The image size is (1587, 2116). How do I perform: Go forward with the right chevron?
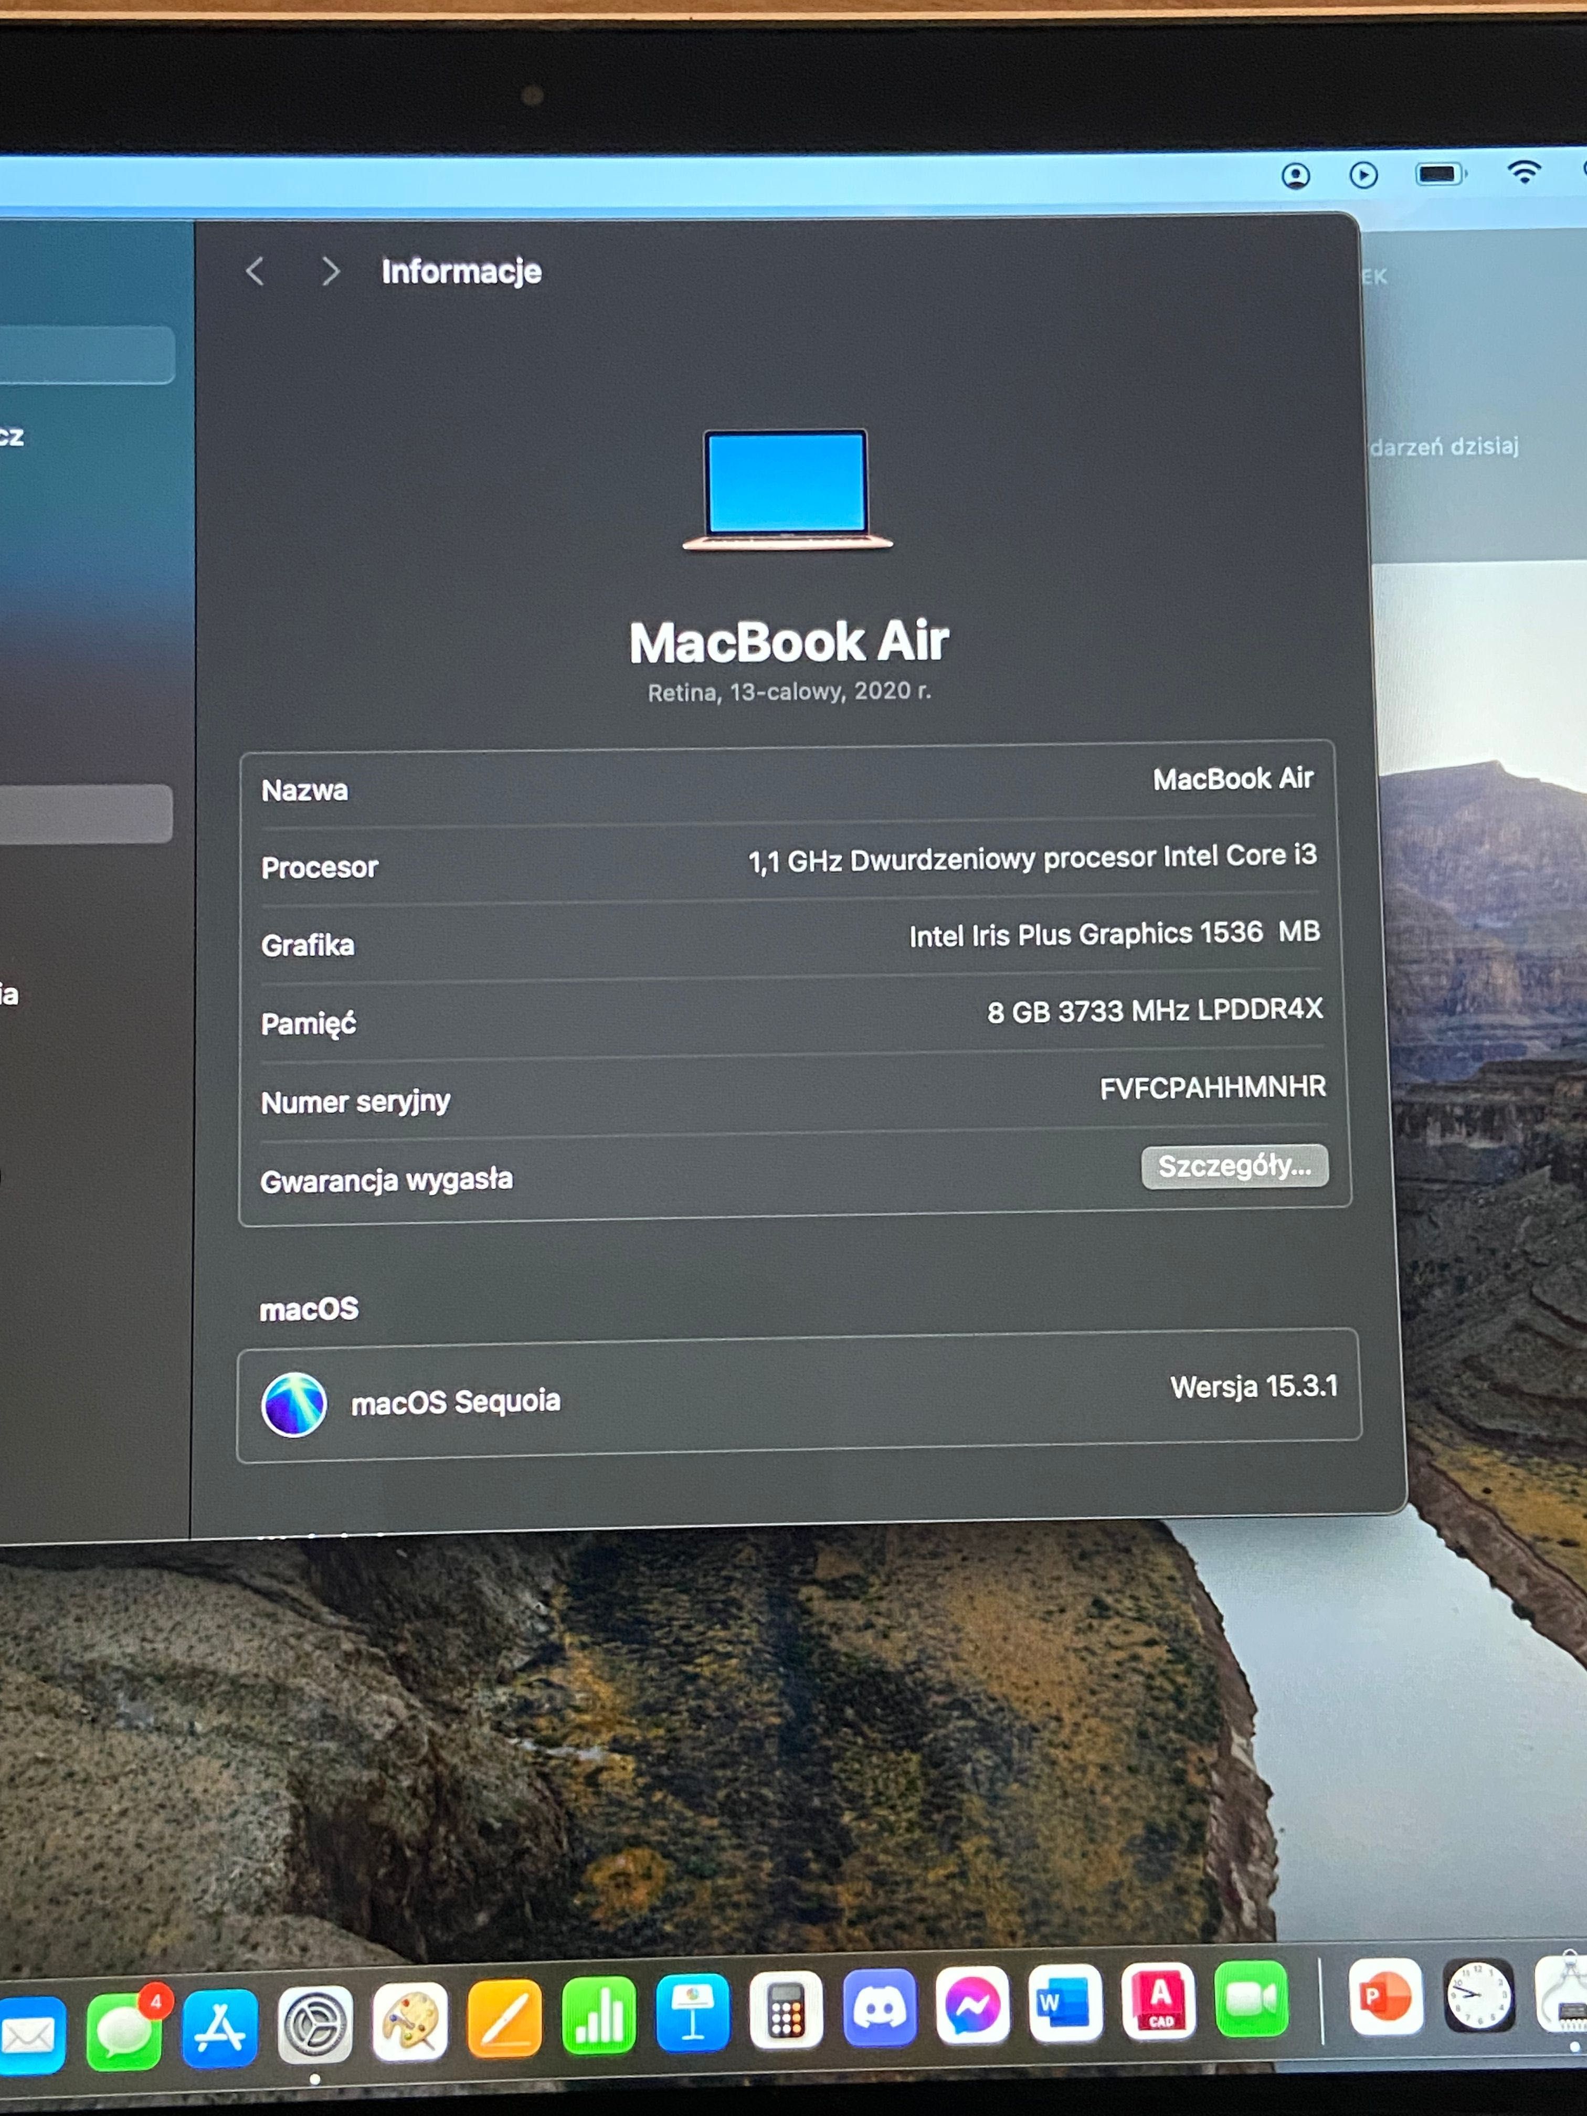(x=330, y=272)
